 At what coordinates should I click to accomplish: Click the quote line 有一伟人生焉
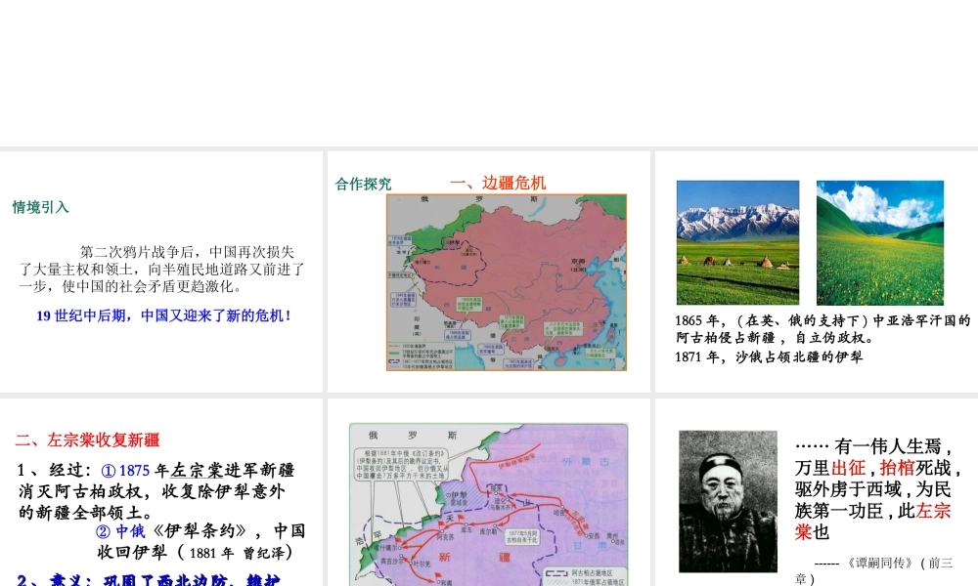pos(874,446)
